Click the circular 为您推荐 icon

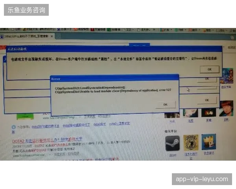tap(14, 127)
